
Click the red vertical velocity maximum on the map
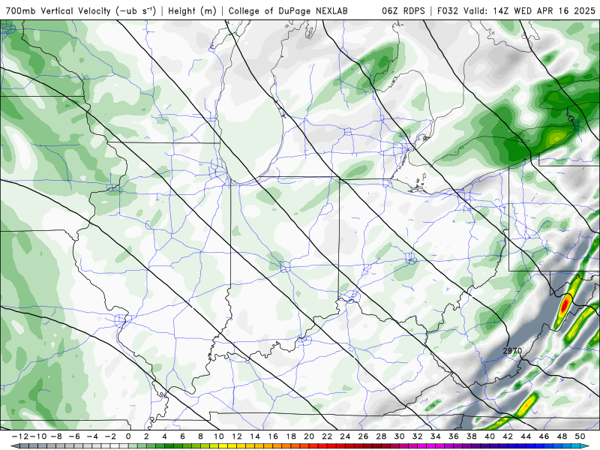tap(565, 306)
